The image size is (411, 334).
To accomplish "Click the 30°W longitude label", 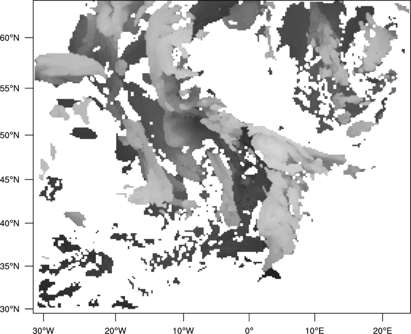I will (x=44, y=330).
